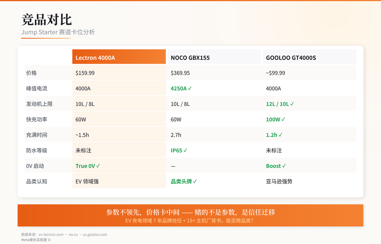Select the 发动机上限 row label
The height and width of the screenshot is (244, 381).
click(x=40, y=104)
